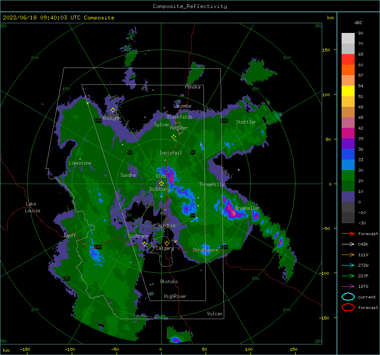Click the Ponoka city label
380x355 pixels.
193,87
